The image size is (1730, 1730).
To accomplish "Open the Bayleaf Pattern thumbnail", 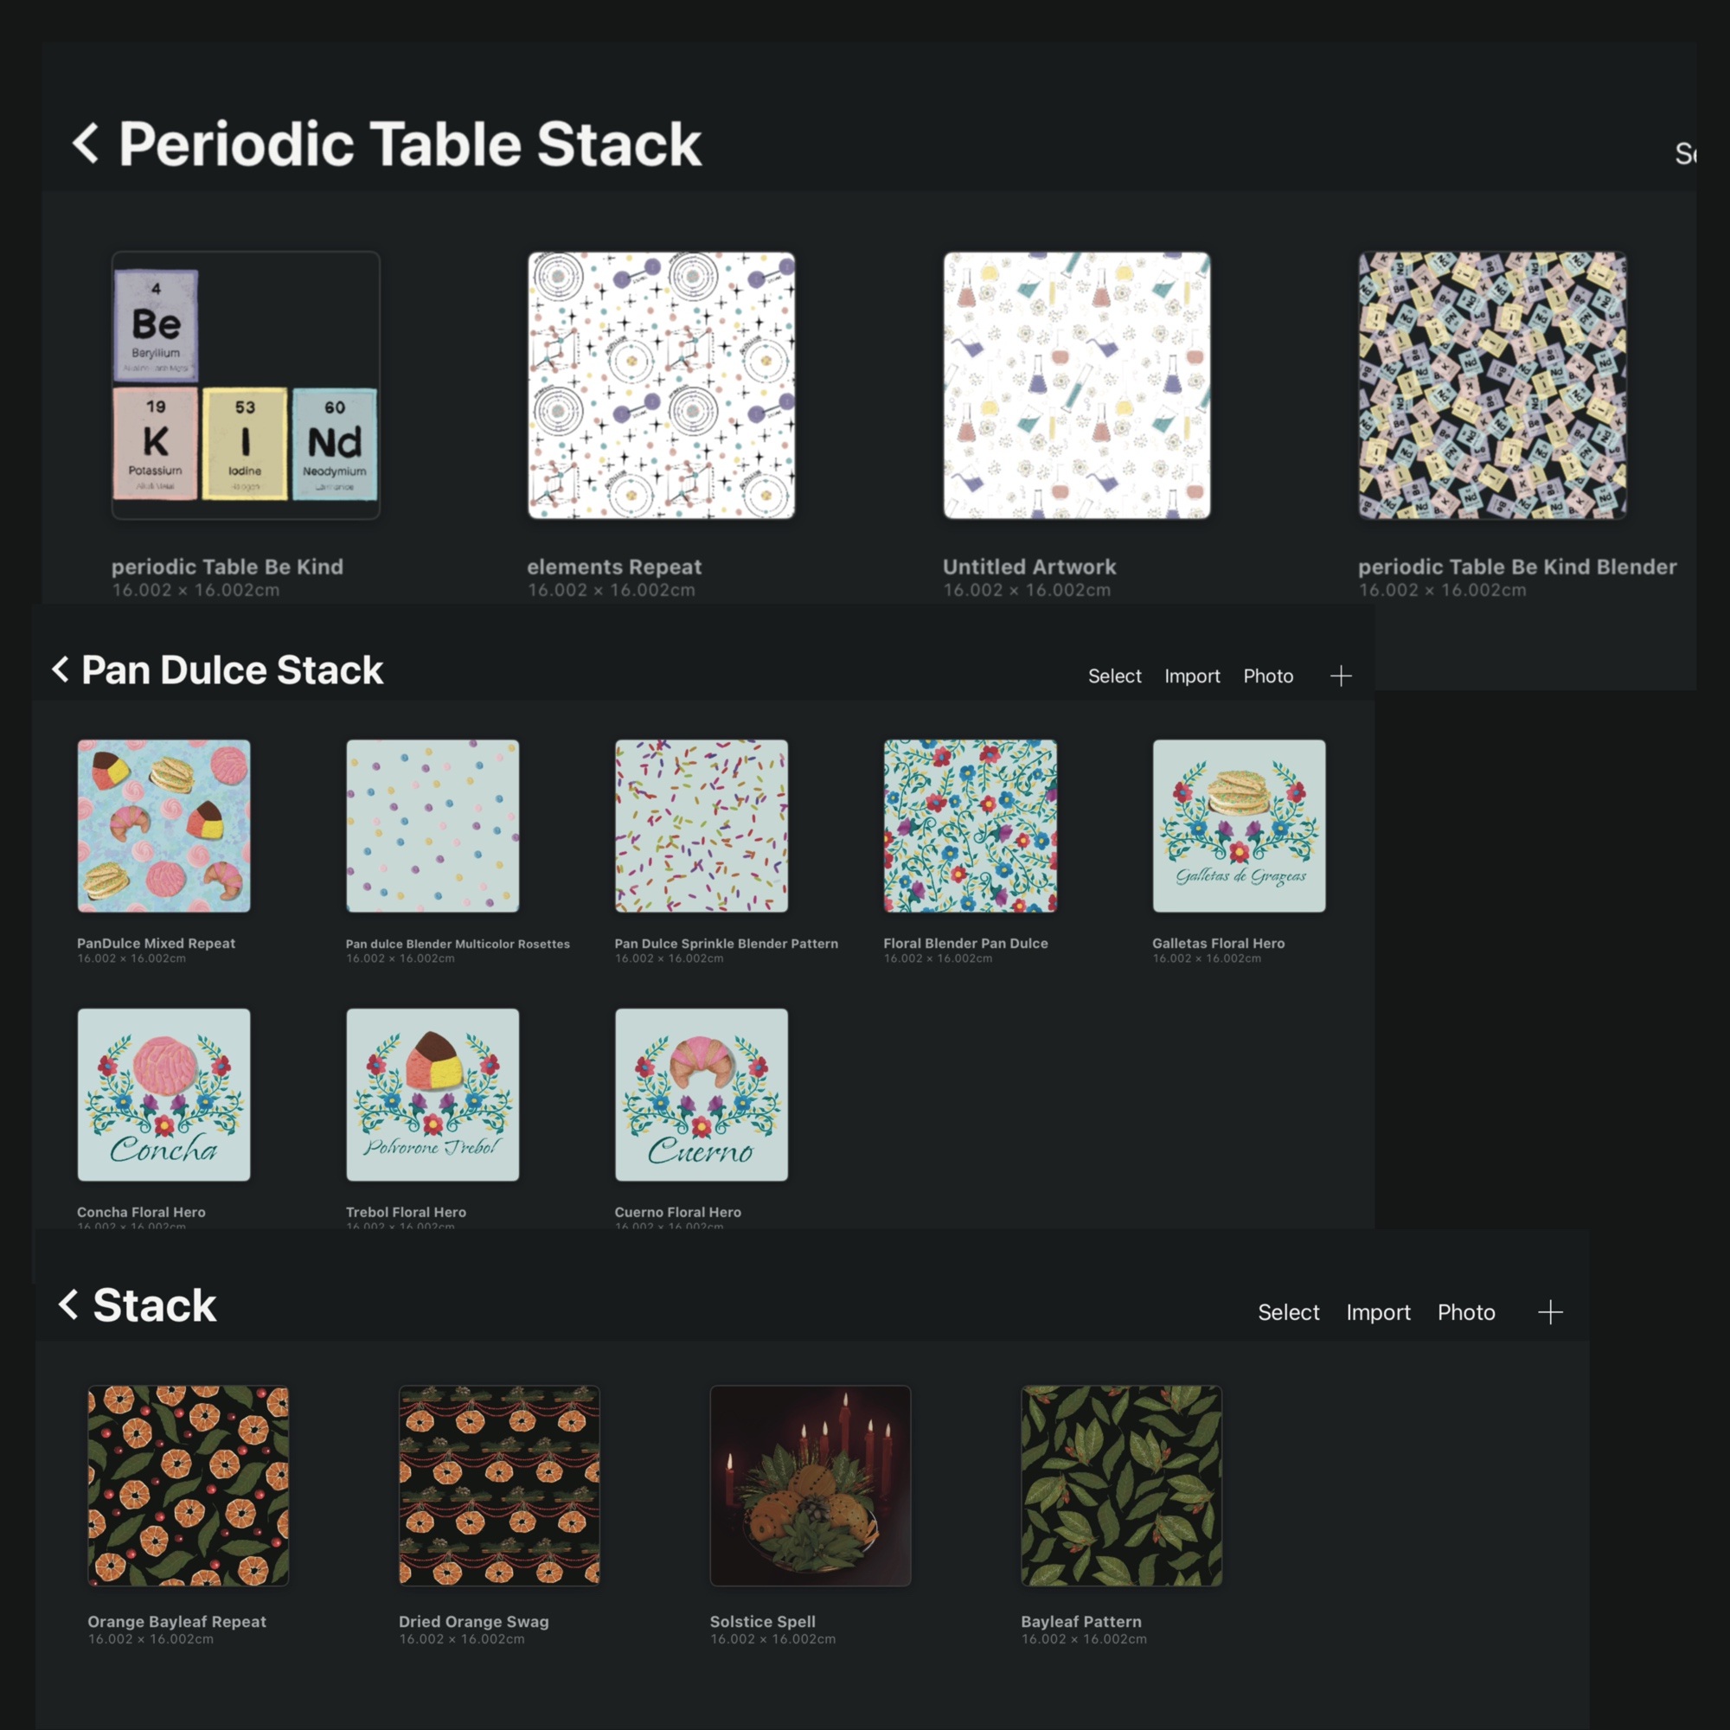I will click(1121, 1485).
